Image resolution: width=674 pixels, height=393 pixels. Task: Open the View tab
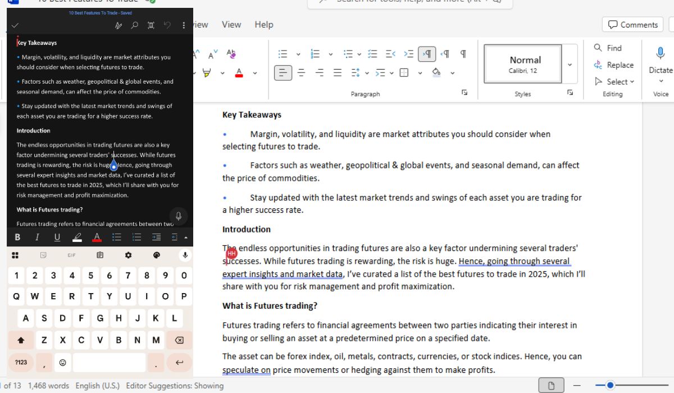point(231,25)
